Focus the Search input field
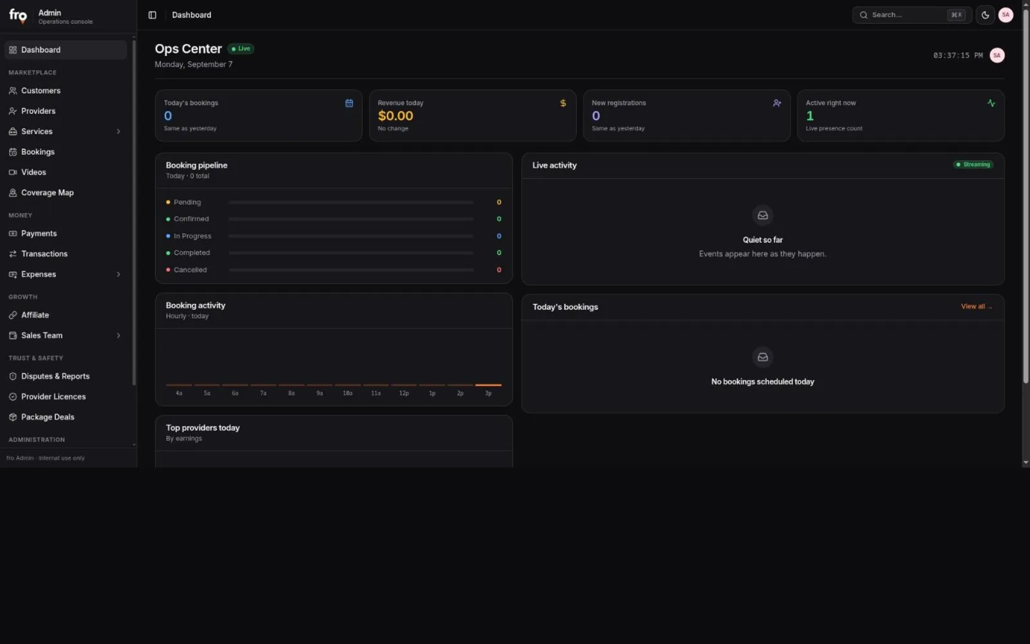Screen dimensions: 1030x644 pos(912,15)
